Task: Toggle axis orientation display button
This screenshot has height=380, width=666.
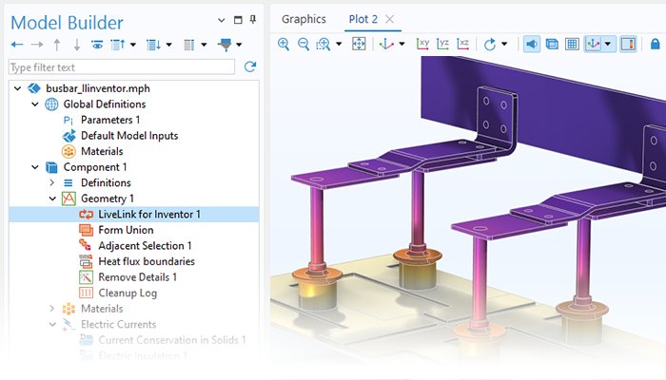Action: 593,44
